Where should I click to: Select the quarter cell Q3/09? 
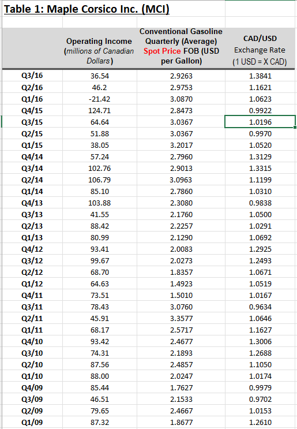(x=32, y=399)
